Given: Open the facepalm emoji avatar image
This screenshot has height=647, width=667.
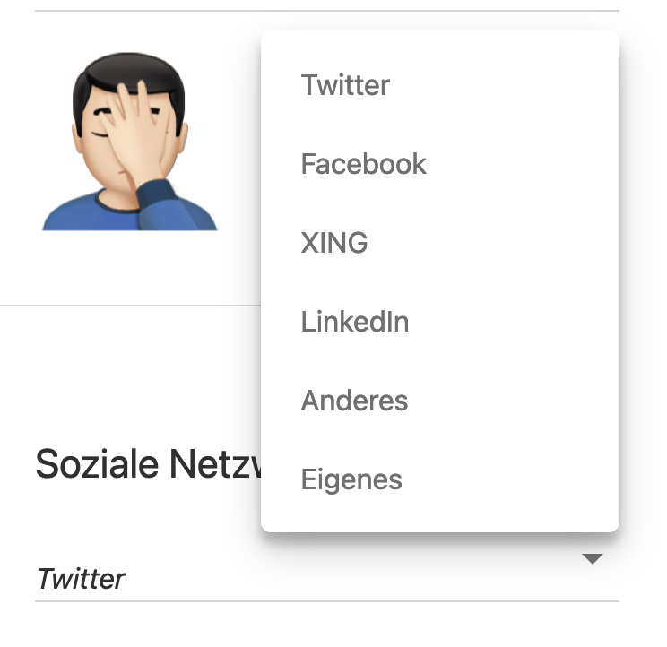Looking at the screenshot, I should (130, 143).
